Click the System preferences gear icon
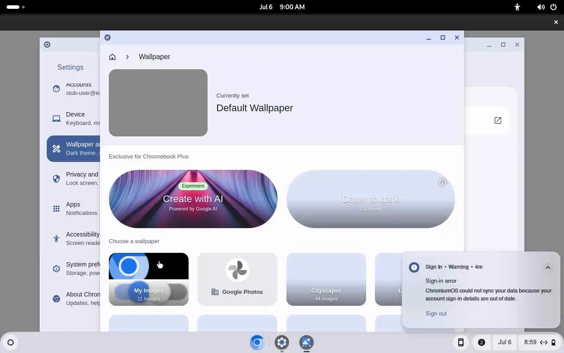Screen dimensions: 564x353 pyautogui.click(x=56, y=269)
